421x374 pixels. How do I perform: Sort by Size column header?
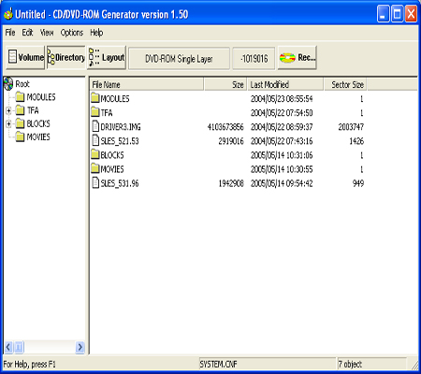tap(225, 84)
